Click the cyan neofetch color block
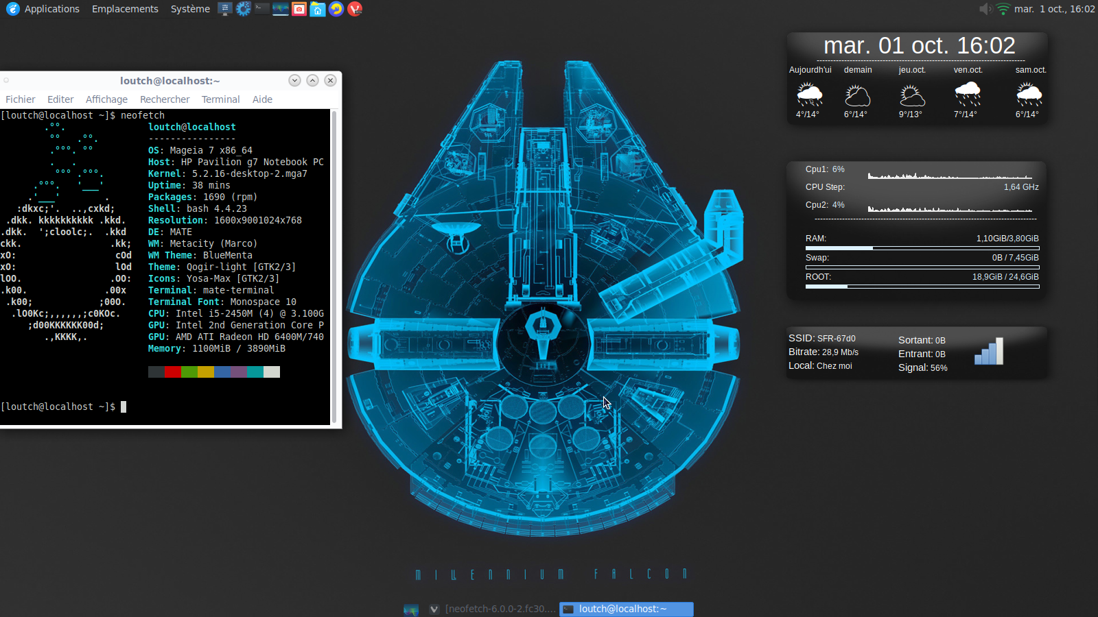Viewport: 1098px width, 617px height. coord(255,372)
